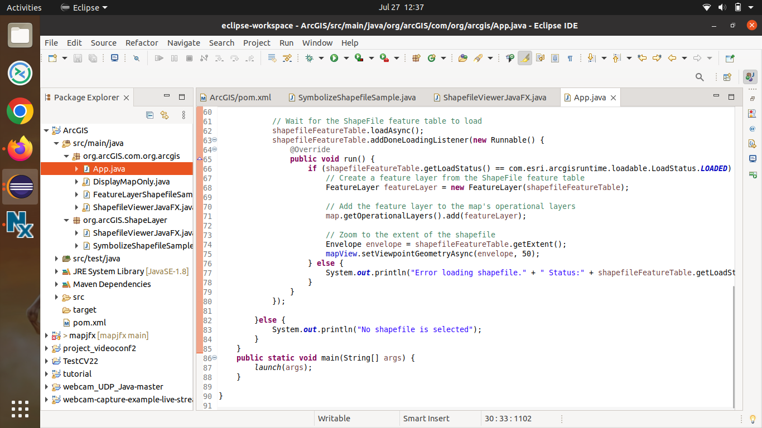Click the Next Annotation arrow icon
This screenshot has width=762, height=428.
coord(591,58)
